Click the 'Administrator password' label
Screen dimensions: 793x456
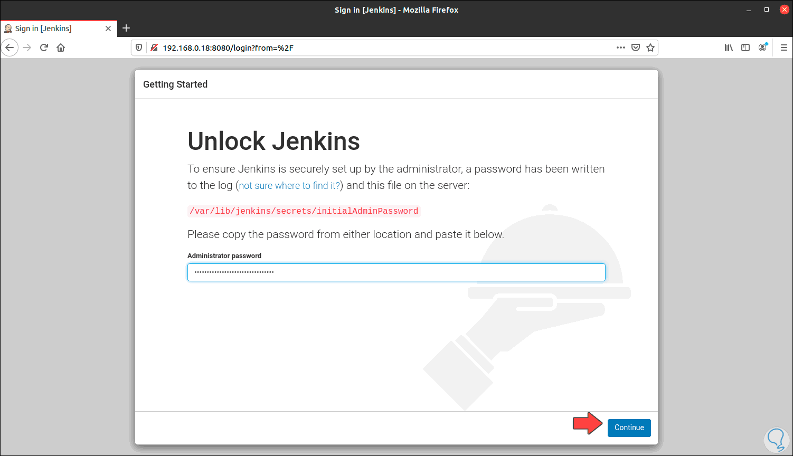(224, 255)
